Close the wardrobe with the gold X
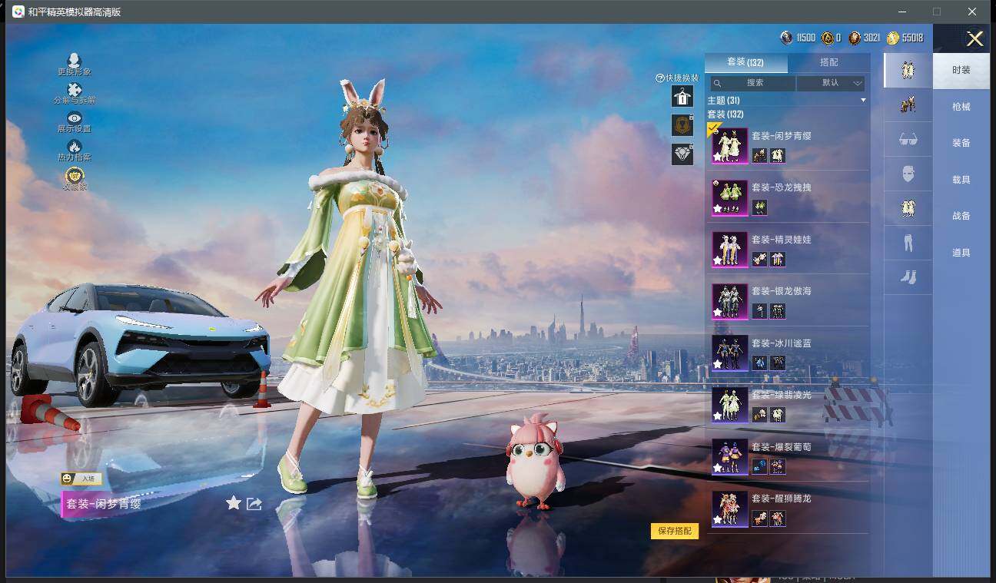 pos(974,39)
